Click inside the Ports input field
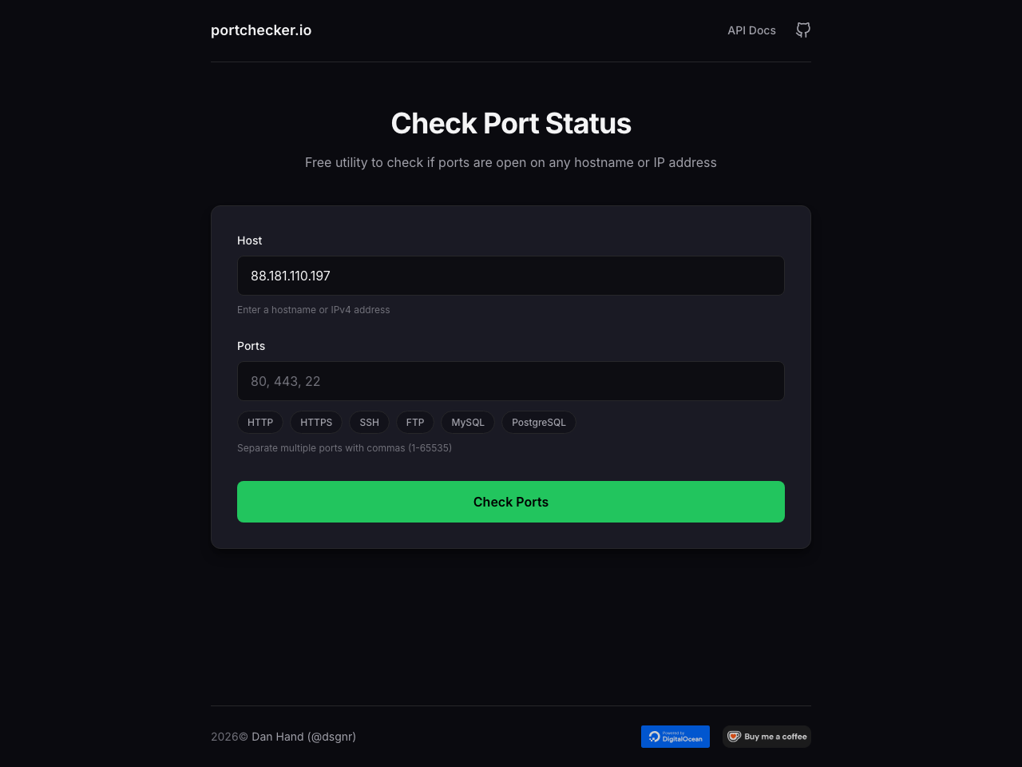 (510, 381)
